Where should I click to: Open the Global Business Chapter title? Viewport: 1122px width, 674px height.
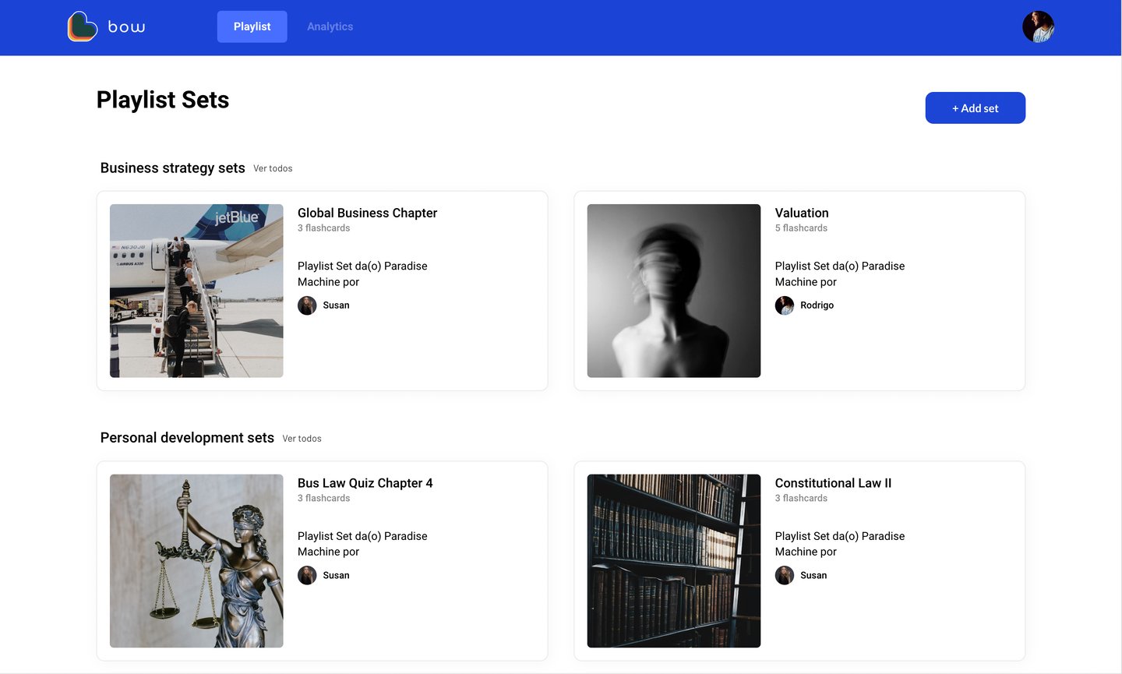click(367, 213)
